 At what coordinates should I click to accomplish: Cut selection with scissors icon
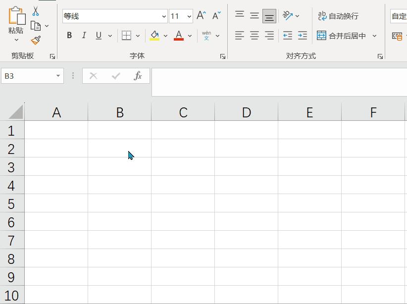tap(36, 11)
